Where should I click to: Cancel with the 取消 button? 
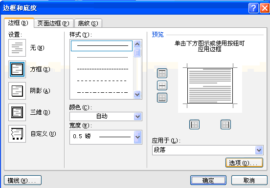click(249, 180)
